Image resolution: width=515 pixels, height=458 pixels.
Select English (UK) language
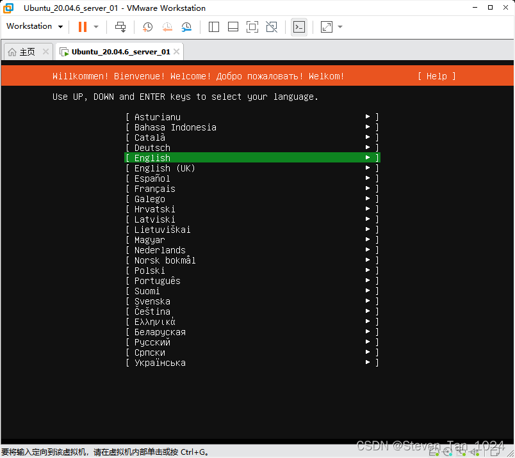click(252, 168)
